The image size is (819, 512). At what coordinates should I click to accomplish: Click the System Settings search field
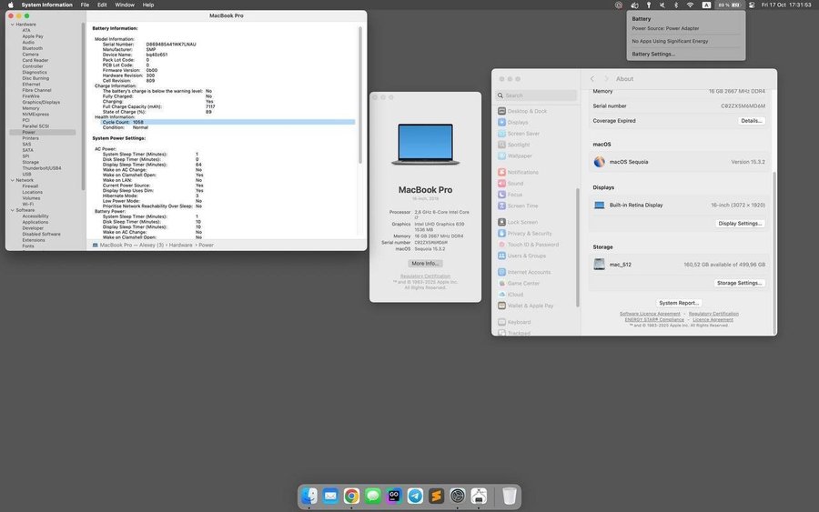[x=538, y=95]
